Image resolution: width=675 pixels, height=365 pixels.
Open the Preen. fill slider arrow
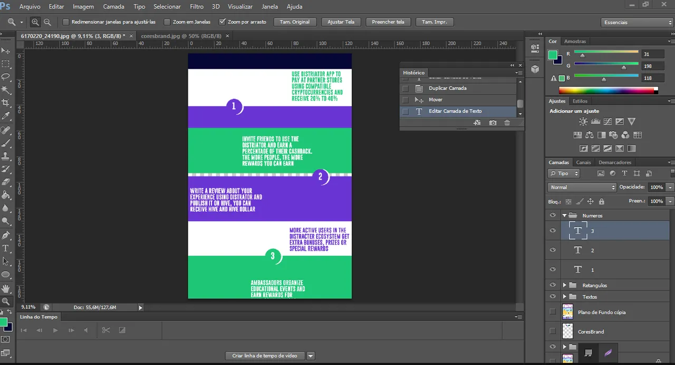pyautogui.click(x=670, y=201)
